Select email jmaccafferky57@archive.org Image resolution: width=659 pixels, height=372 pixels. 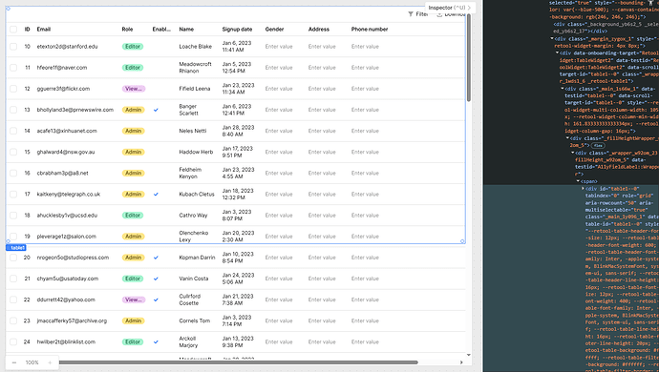pyautogui.click(x=72, y=320)
